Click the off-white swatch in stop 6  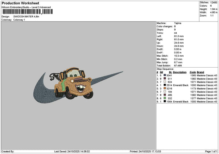165,92
